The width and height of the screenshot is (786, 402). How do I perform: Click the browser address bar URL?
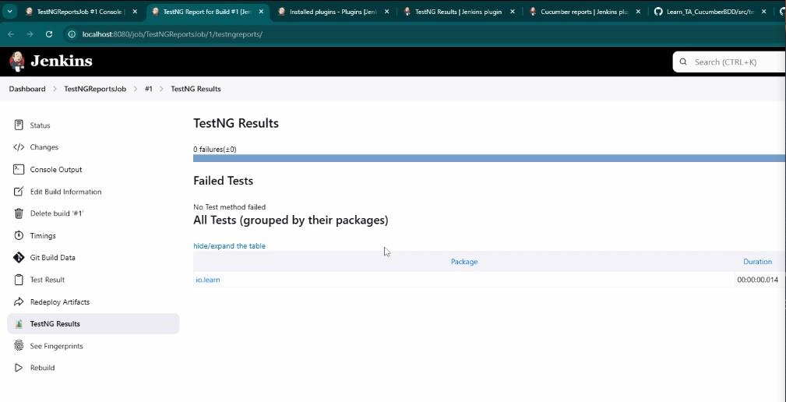click(x=172, y=34)
